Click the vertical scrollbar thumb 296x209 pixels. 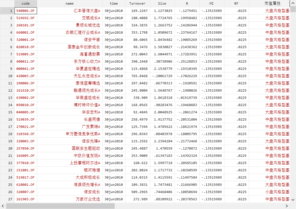(293, 9)
